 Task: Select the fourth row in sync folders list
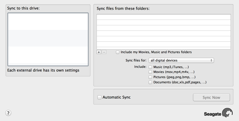164,33
